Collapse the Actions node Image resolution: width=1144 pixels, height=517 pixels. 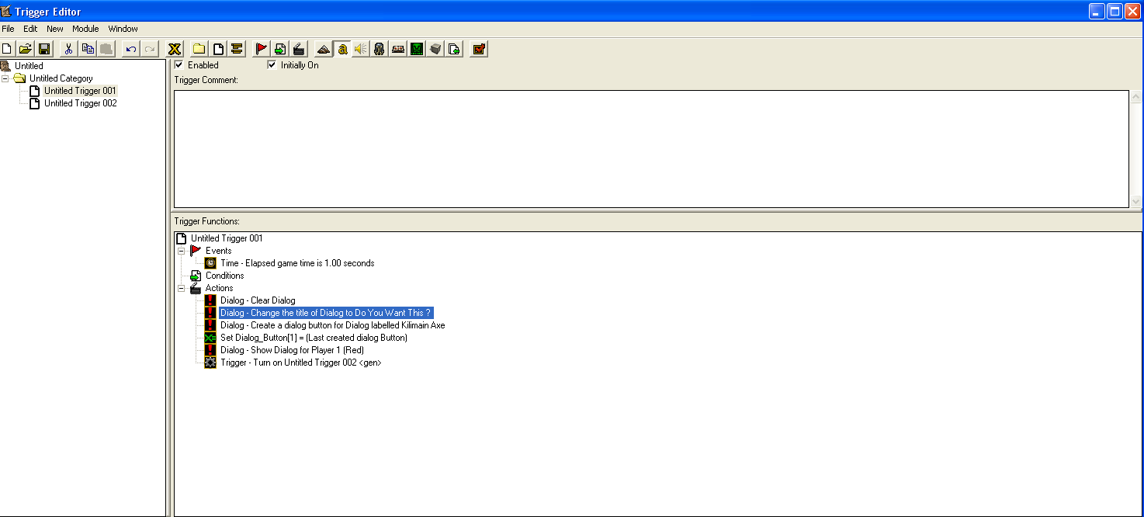pos(181,288)
